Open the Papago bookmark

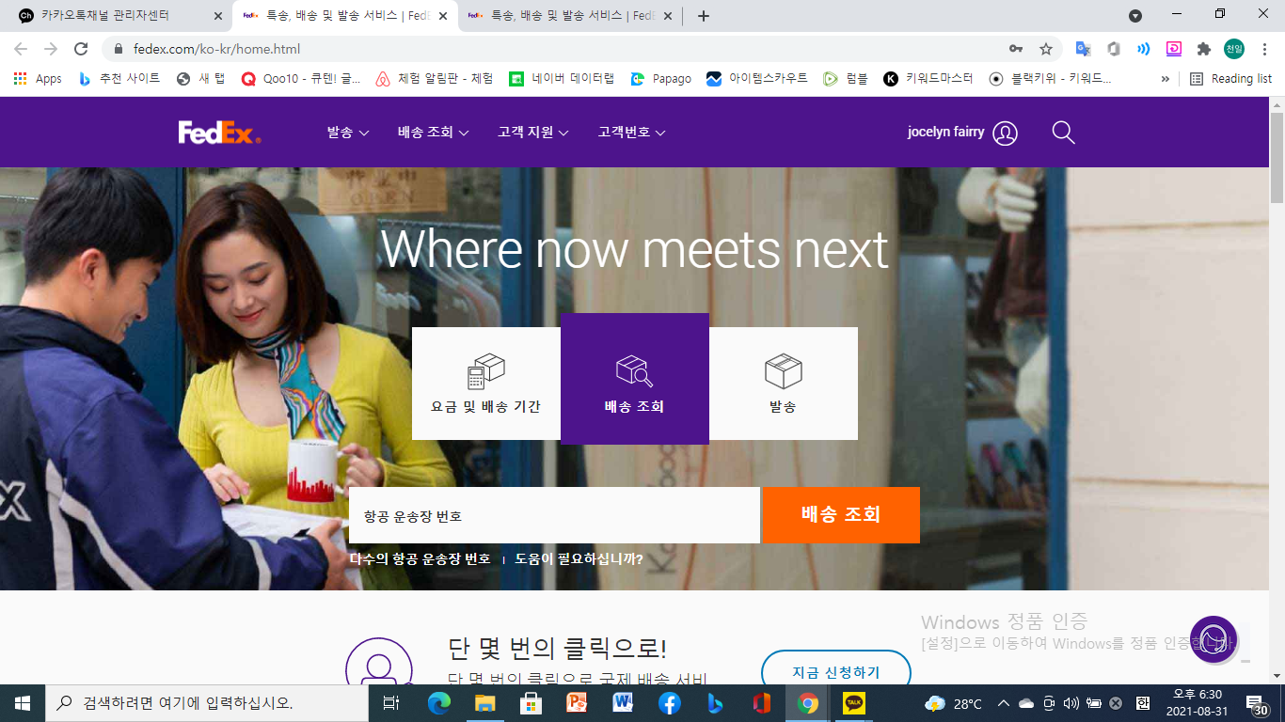pyautogui.click(x=661, y=79)
